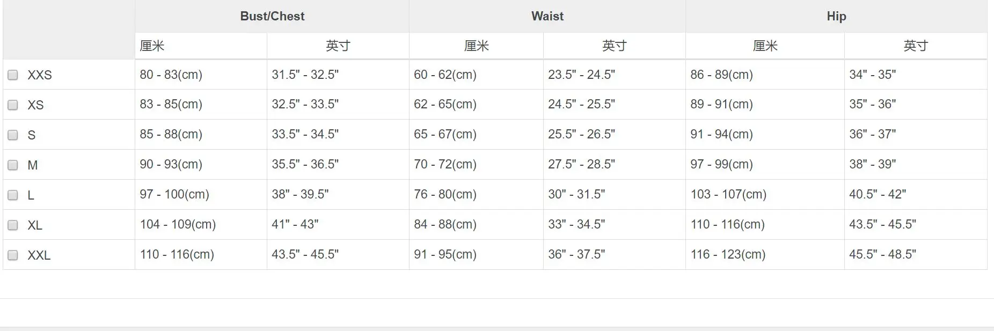Check the XXS size checkbox
The height and width of the screenshot is (331, 994).
coord(13,75)
